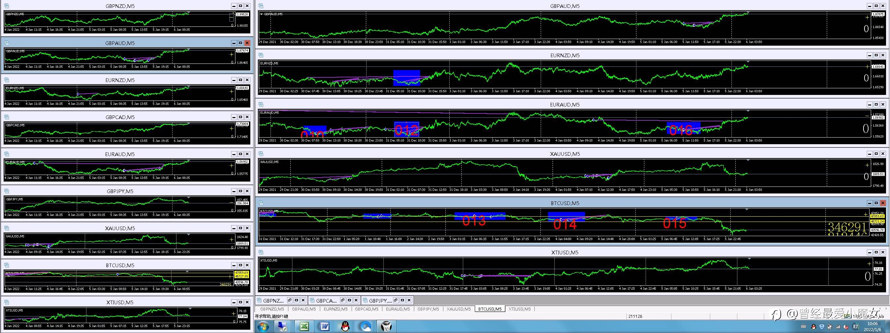Switch to GBPAUD,M5 chart tab
Screen dimensions: 890x333
[304, 309]
